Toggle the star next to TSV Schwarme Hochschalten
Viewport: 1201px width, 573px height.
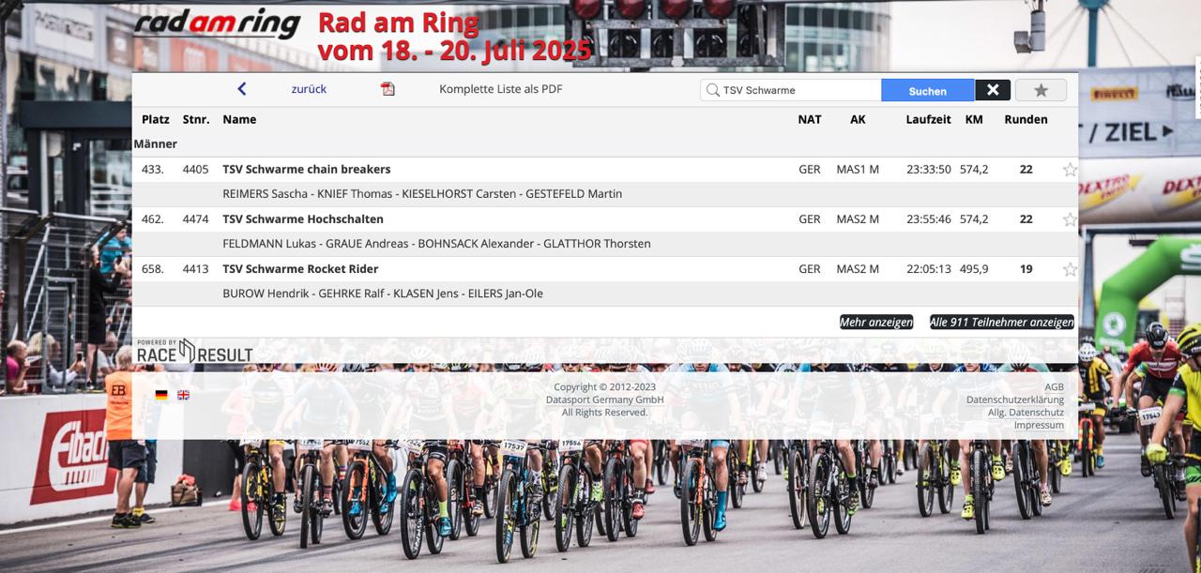[1070, 219]
